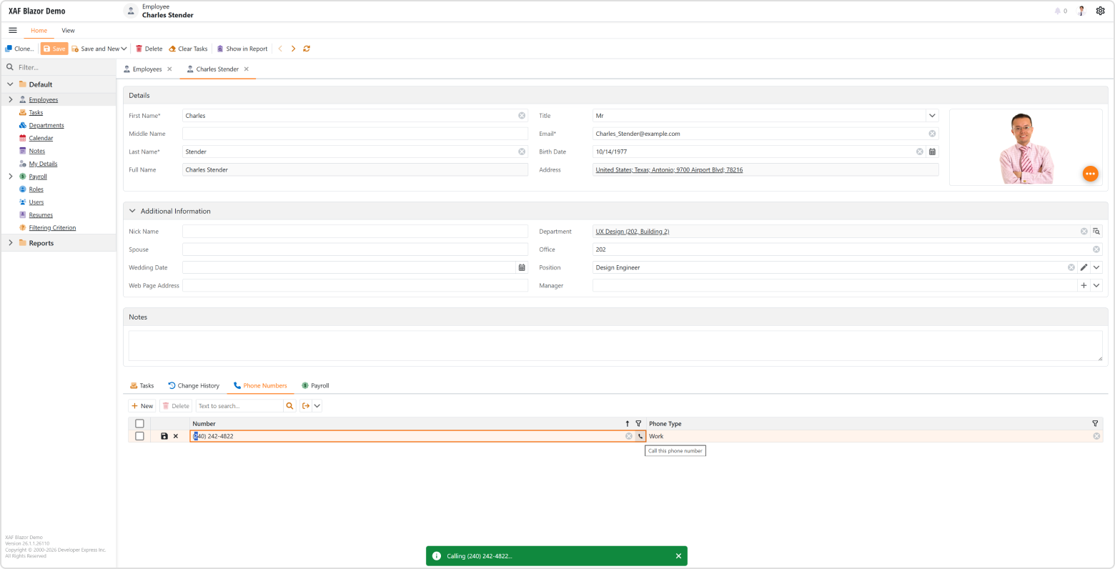This screenshot has height=569, width=1115.
Task: Click the search magnifier in Phone Numbers
Action: pos(289,406)
